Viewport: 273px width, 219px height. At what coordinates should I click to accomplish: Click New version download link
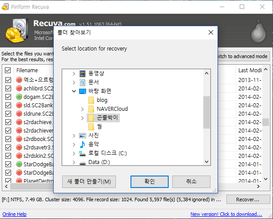click(x=226, y=214)
